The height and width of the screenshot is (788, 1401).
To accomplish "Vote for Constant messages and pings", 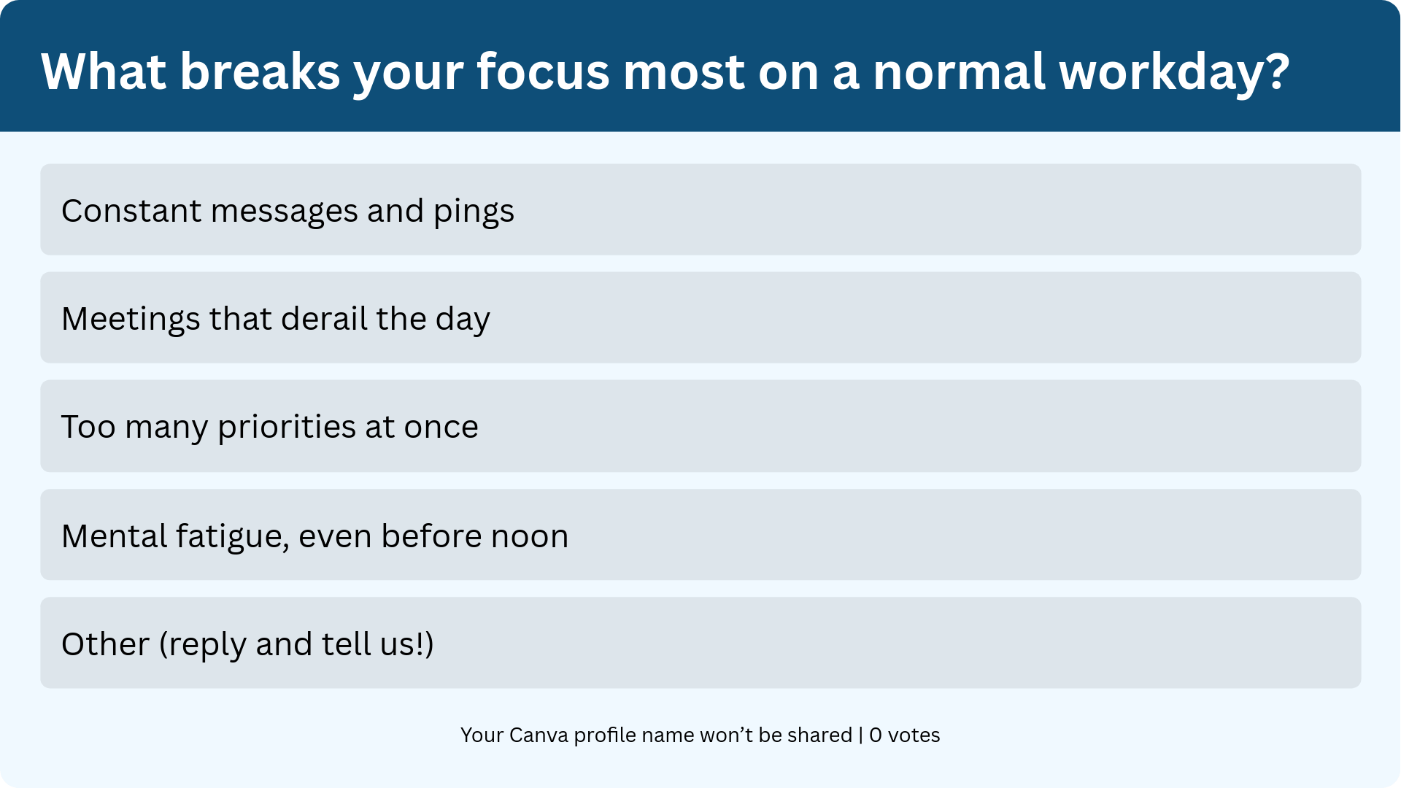I will click(x=700, y=209).
